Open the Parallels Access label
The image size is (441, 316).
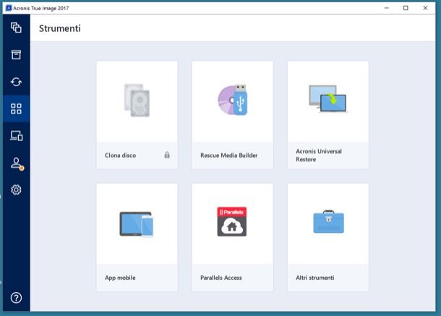(x=221, y=278)
